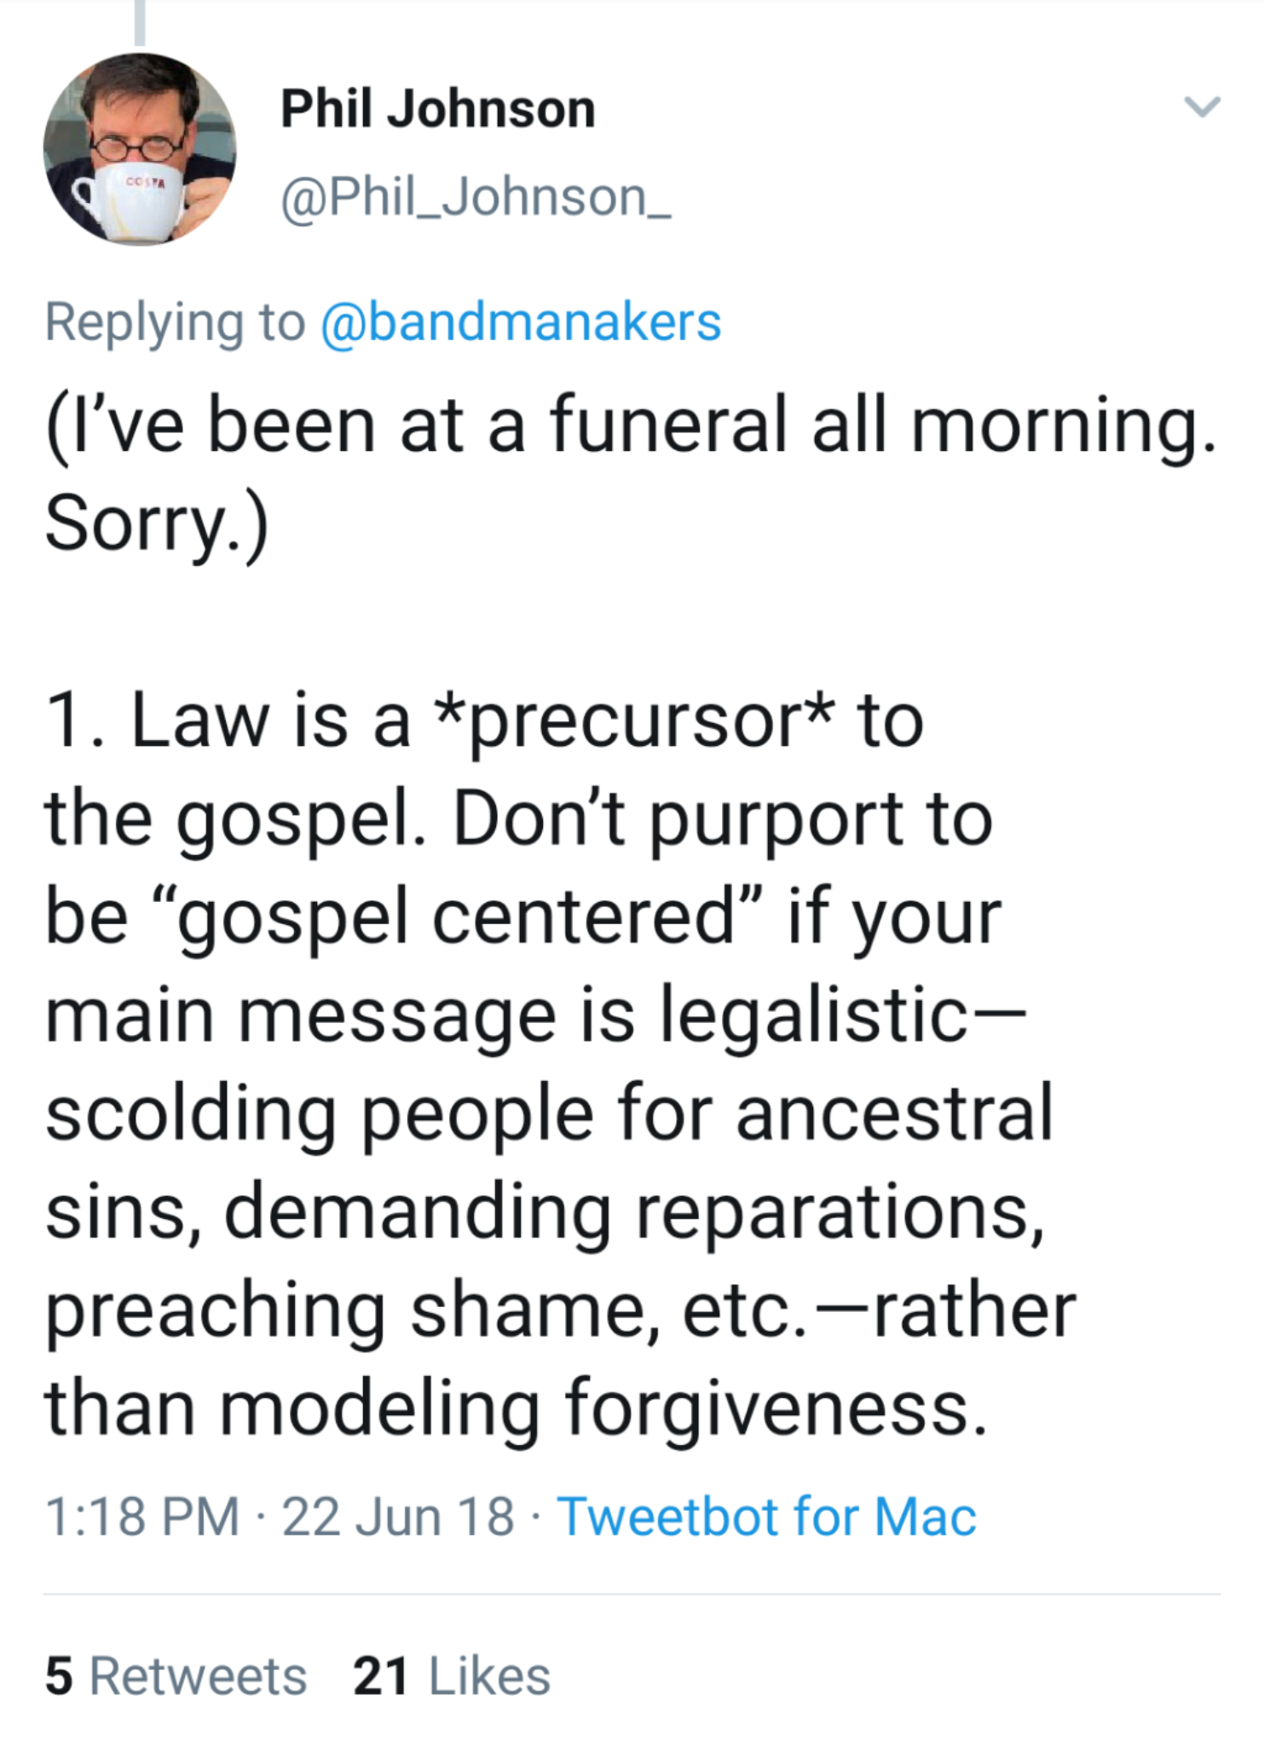The width and height of the screenshot is (1264, 1746).
Task: Open Phil Johnson's profile picture
Action: [140, 150]
